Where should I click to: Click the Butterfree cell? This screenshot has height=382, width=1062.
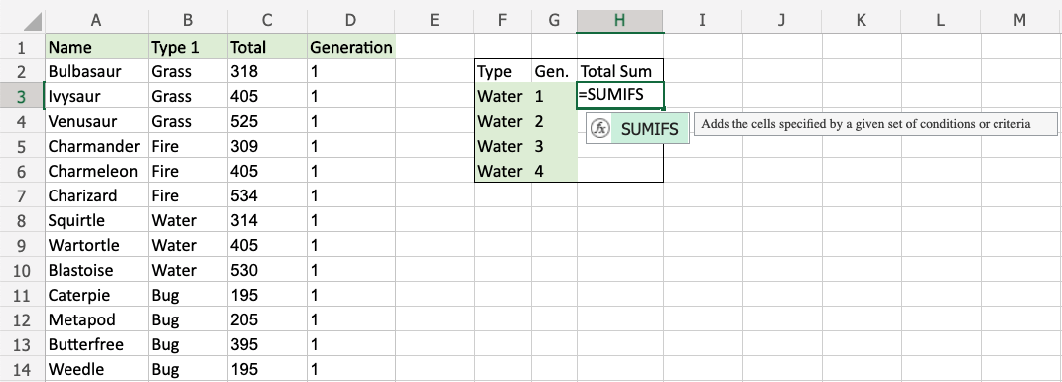[96, 344]
